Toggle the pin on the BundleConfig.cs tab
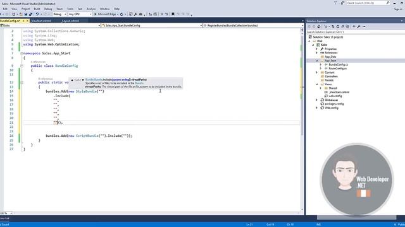Screen dimensions: 405x227 [23, 21]
